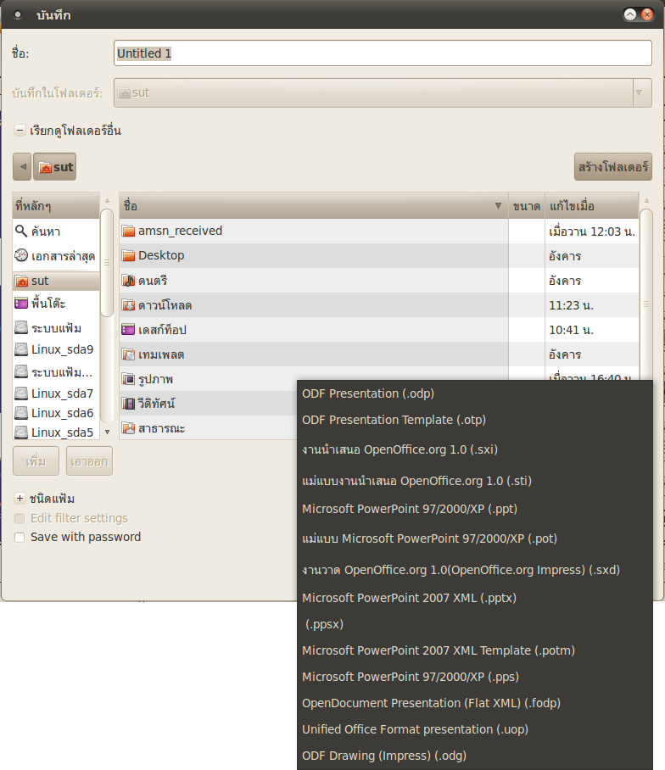
Task: Click the ขนาด size column header
Action: click(x=527, y=206)
